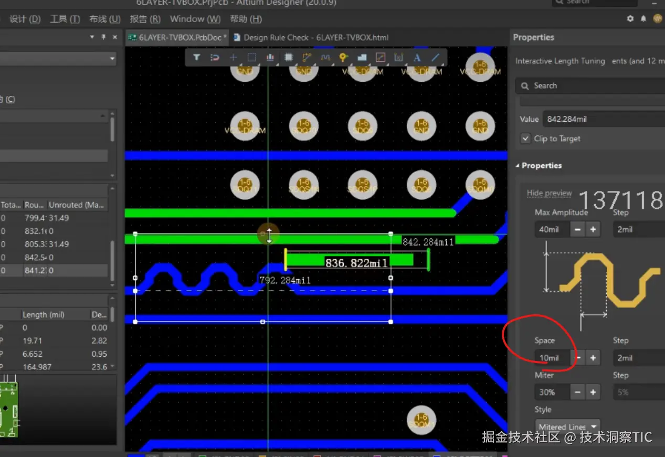
Task: Click the green board thumbnail preview
Action: [x=9, y=411]
